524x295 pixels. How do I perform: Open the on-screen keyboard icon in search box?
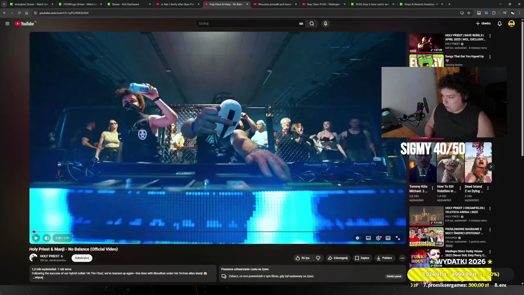(x=301, y=24)
